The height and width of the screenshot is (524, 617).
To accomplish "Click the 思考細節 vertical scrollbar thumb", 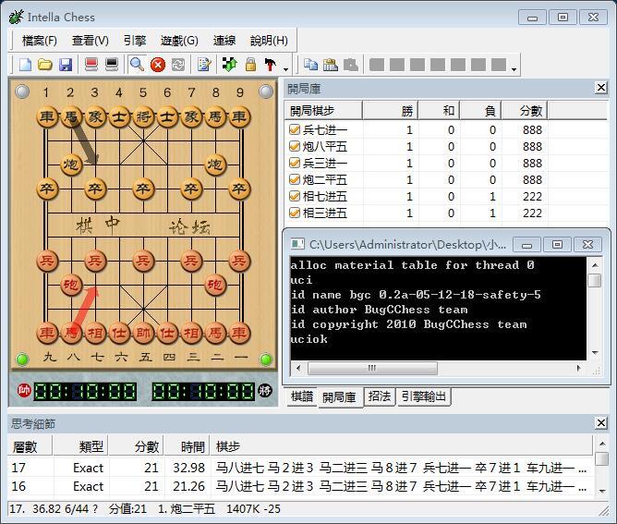I will (x=601, y=459).
